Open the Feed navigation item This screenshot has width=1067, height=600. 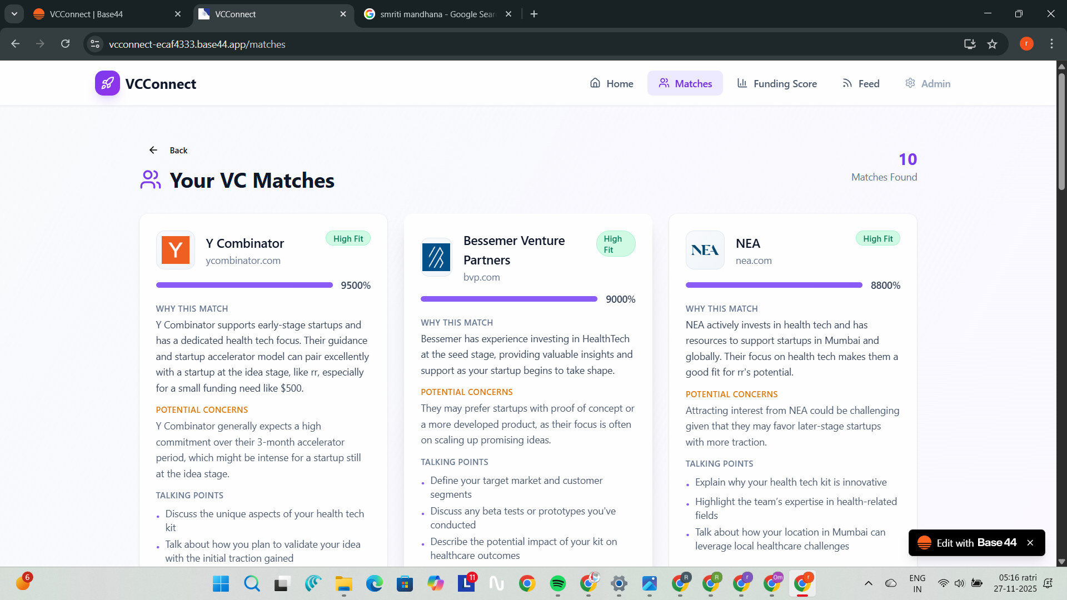(x=861, y=83)
